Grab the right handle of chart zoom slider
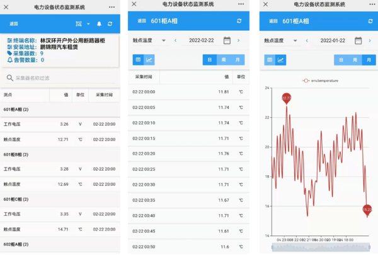The height and width of the screenshot is (255, 378). 370,247
